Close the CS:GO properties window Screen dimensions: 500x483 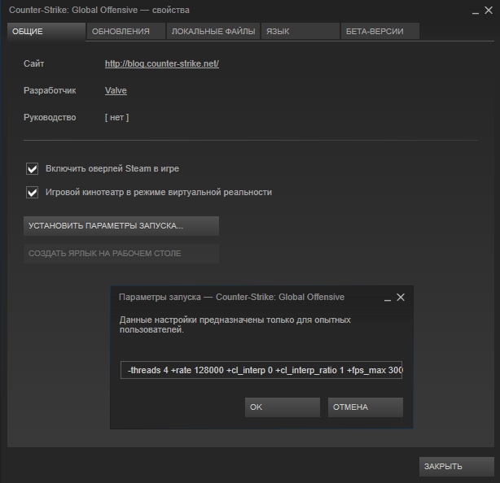[489, 11]
